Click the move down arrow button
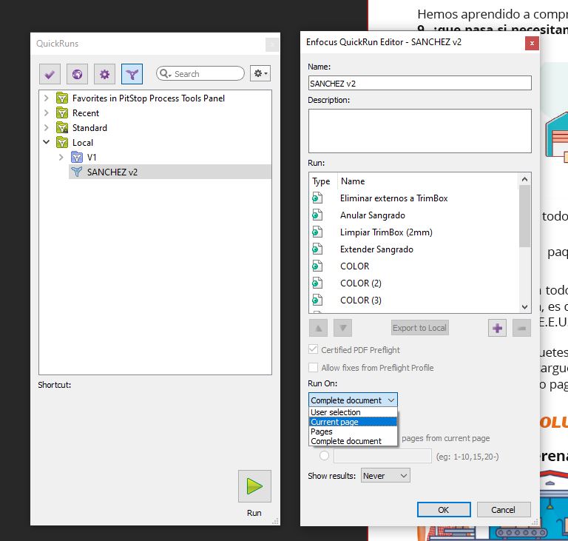 click(x=342, y=328)
